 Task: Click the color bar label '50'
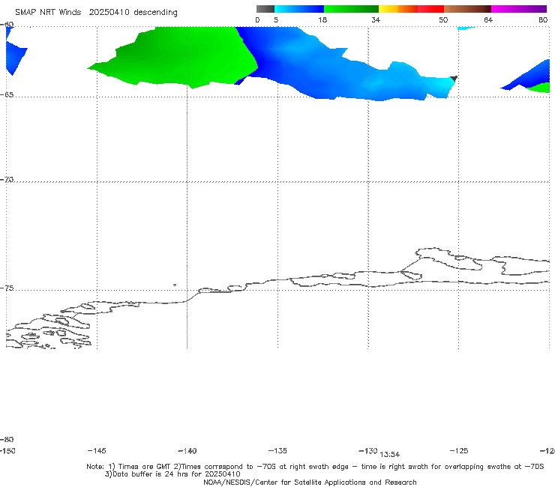pos(443,20)
